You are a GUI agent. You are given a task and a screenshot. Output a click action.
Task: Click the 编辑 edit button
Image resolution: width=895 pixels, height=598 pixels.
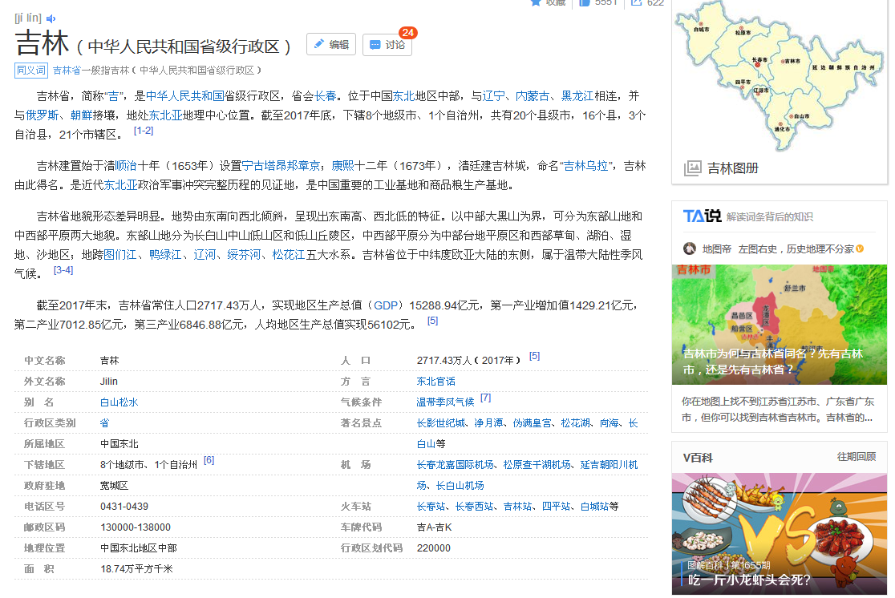pos(331,45)
